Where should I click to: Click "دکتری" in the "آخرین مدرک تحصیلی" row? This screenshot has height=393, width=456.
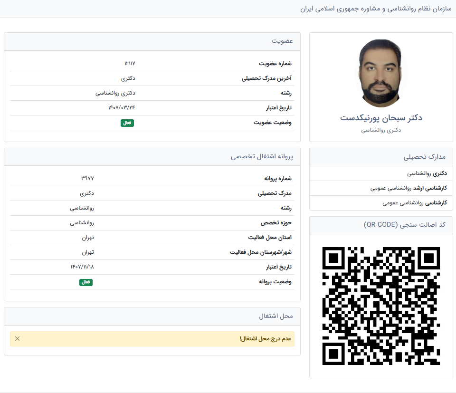128,78
